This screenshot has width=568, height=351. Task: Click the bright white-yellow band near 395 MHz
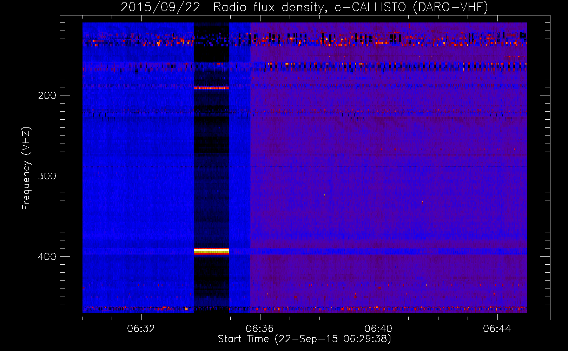[x=211, y=251]
